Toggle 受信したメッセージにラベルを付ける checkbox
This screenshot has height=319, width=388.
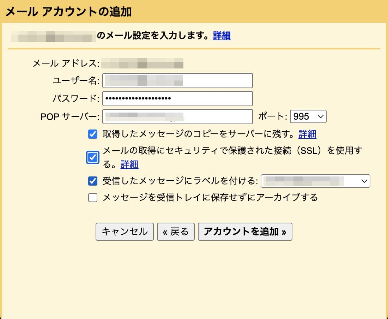(92, 181)
